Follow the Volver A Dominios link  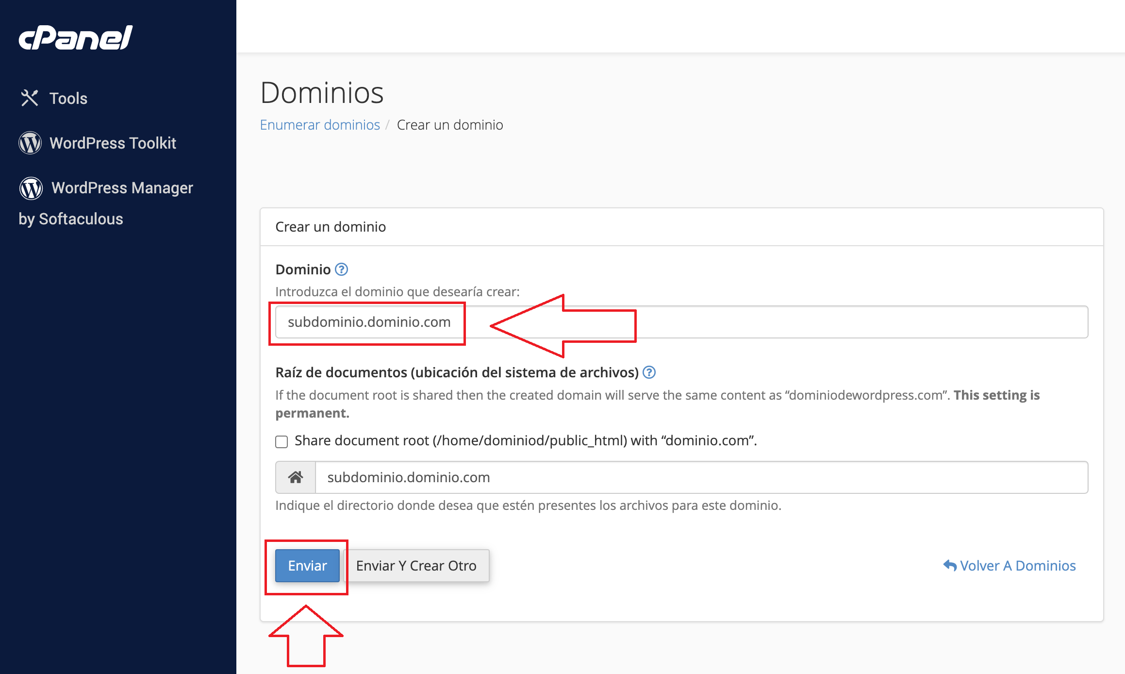coord(1017,565)
